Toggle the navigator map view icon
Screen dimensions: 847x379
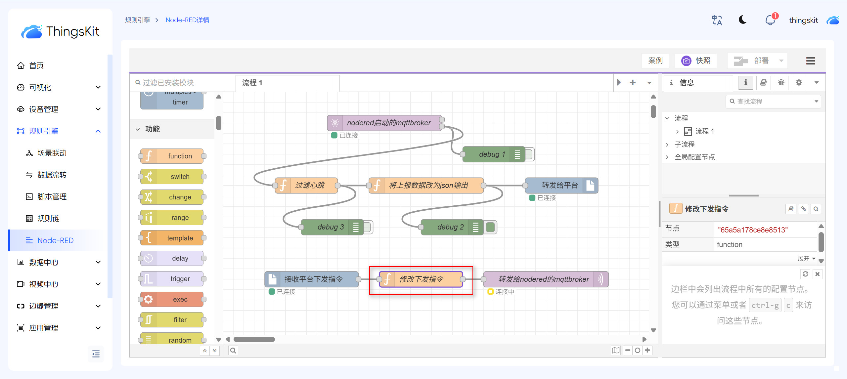pos(615,350)
